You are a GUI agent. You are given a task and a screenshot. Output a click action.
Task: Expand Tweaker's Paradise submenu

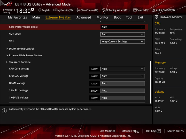(20, 62)
